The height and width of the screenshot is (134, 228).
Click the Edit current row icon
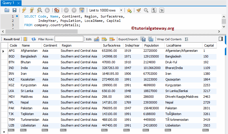coord(96,39)
